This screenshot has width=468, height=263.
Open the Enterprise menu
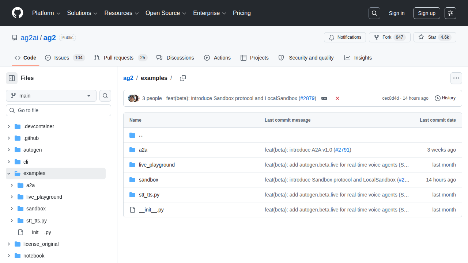point(210,13)
